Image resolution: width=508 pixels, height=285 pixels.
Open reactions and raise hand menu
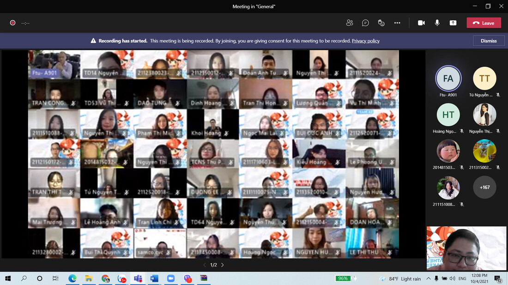pos(381,23)
